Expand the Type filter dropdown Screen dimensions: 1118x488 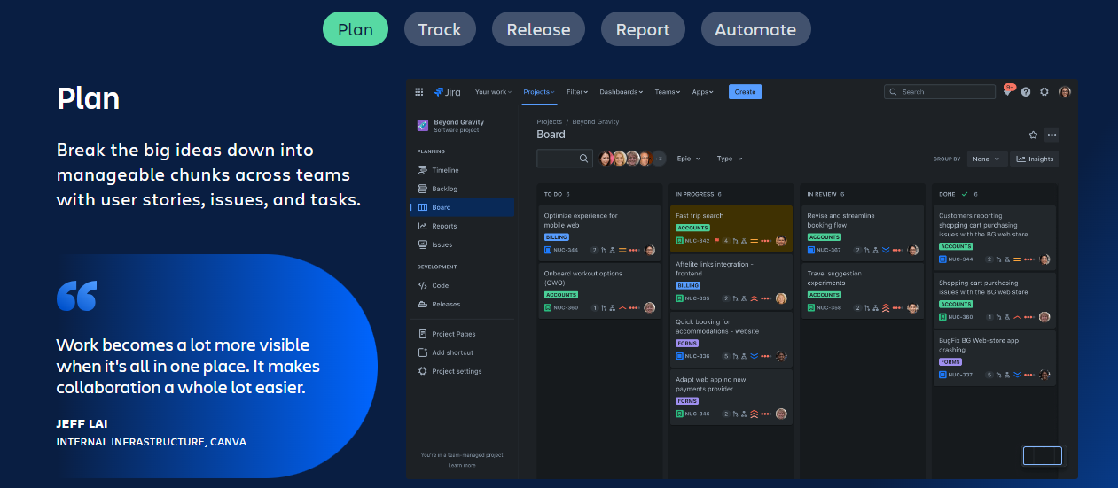730,159
